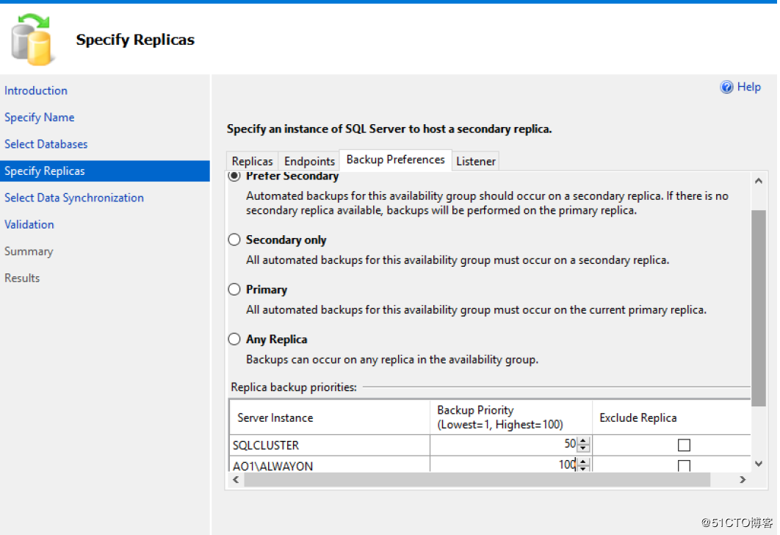This screenshot has height=535, width=780.
Task: Switch to the Listener tab
Action: point(475,161)
